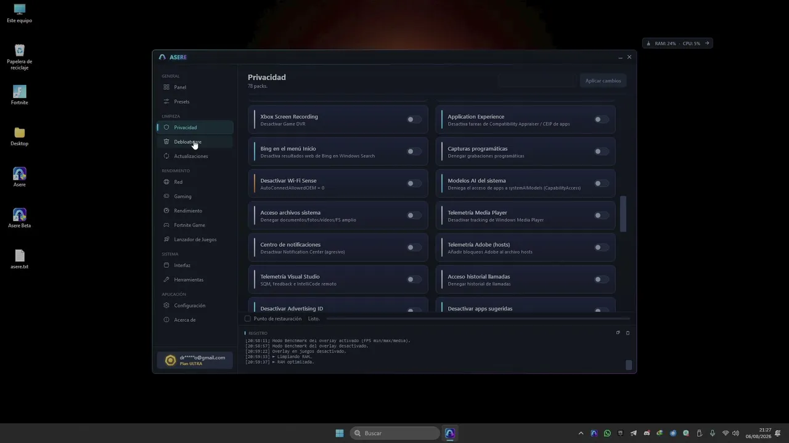Select the Asere desktop shortcut
This screenshot has width=789, height=443.
click(x=19, y=177)
